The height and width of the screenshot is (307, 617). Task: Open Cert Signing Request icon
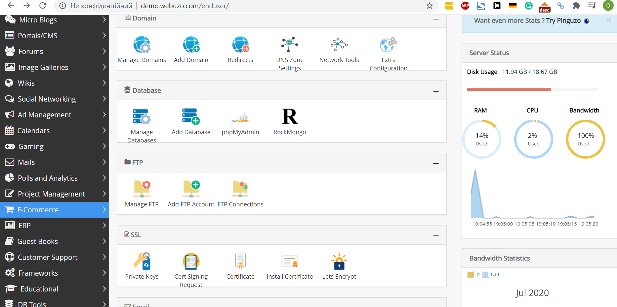[x=191, y=261]
